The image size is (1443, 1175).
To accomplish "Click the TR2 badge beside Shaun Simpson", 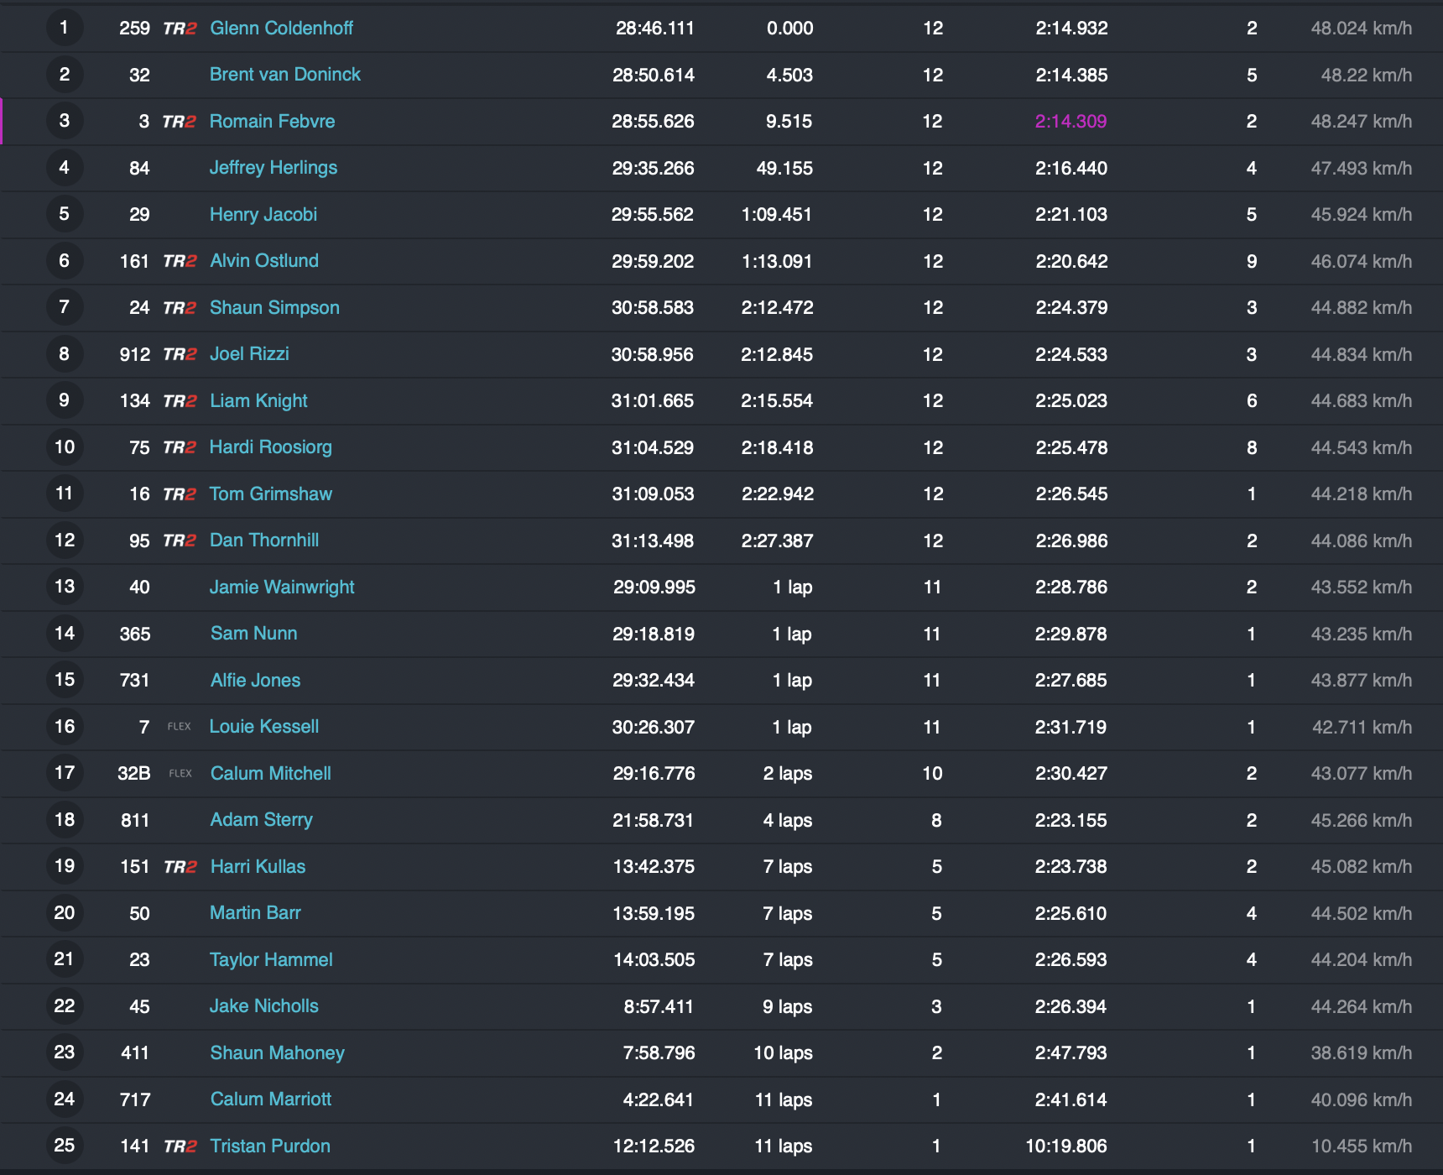I will pos(180,308).
